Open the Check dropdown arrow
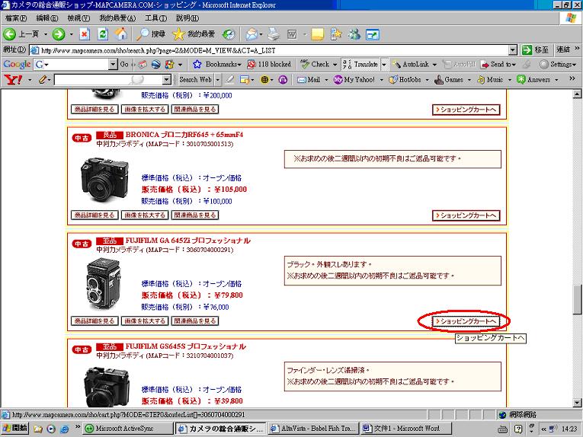 coord(335,65)
